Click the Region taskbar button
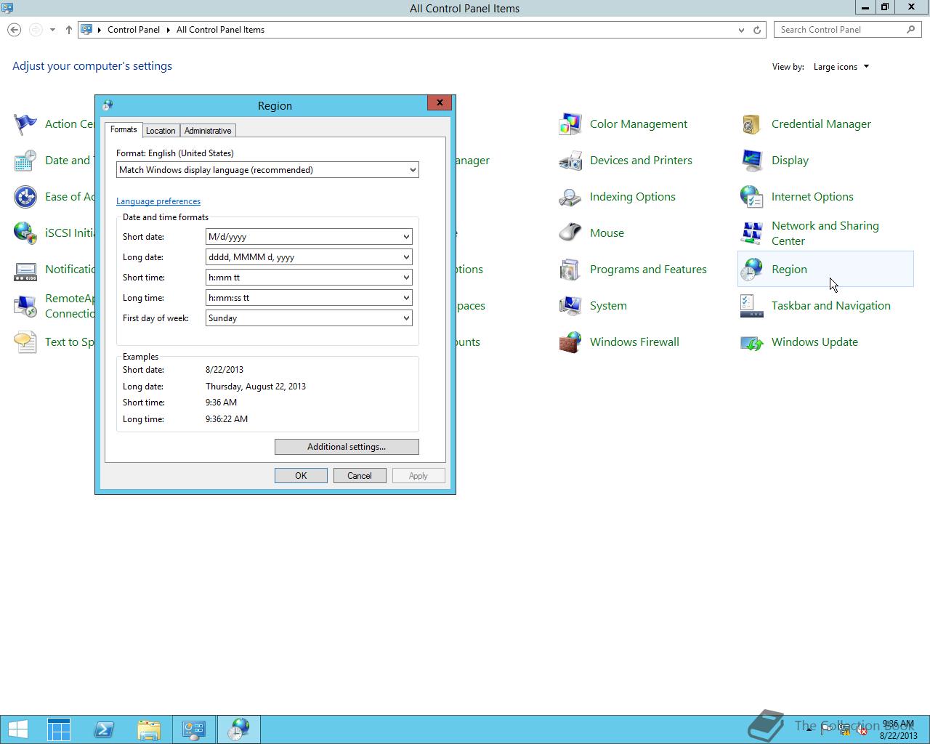This screenshot has height=744, width=930. pos(239,729)
